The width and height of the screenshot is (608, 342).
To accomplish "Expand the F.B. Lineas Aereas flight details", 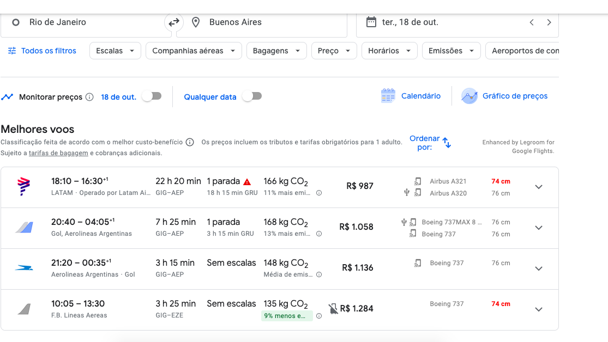I will point(539,309).
